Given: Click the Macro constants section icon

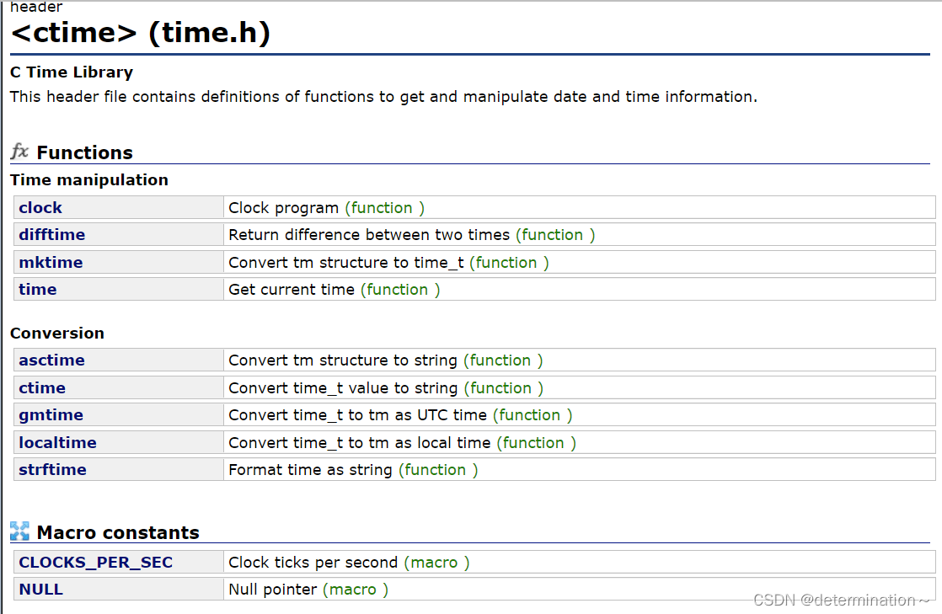Looking at the screenshot, I should point(19,531).
